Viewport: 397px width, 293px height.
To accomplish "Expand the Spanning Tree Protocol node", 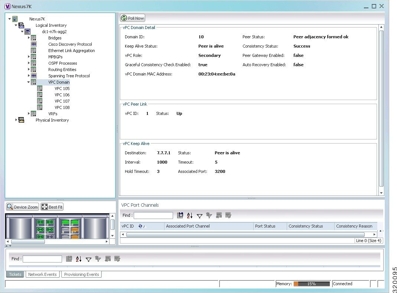I will (29, 76).
